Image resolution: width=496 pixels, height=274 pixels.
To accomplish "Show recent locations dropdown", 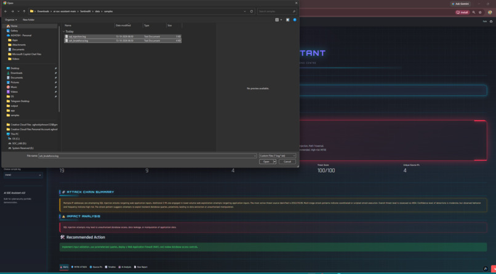I will click(18, 11).
